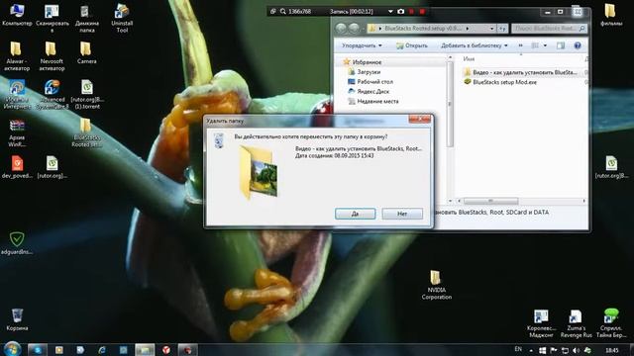Viewport: 634px width, 356px height.
Task: Open Internet Explorer from taskbar
Action: point(102,350)
